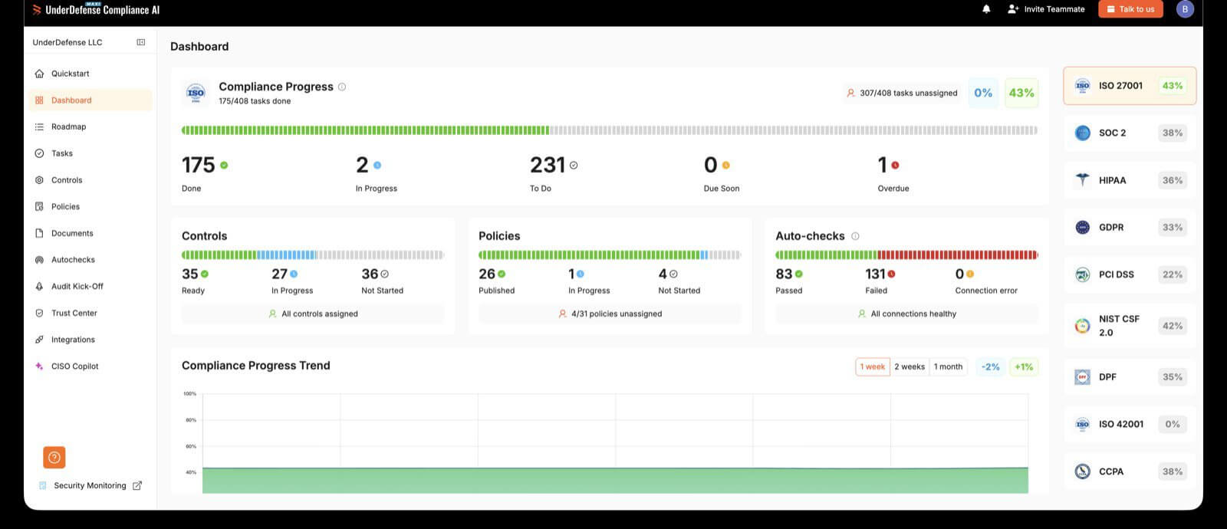Click the Documents file icon
The image size is (1227, 529).
[x=39, y=233]
